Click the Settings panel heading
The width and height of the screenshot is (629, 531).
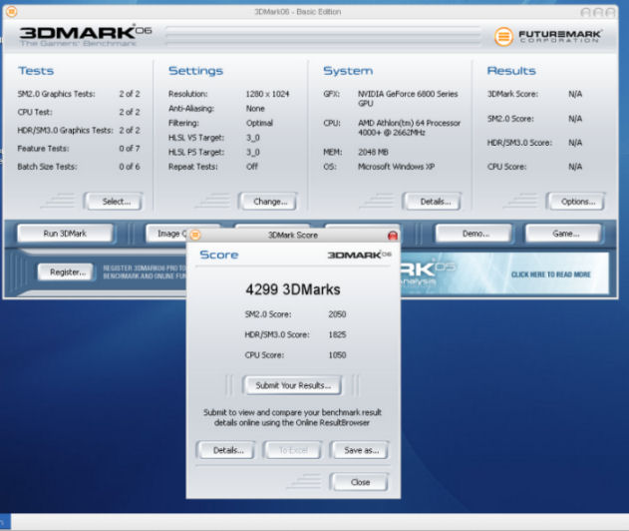[x=195, y=71]
